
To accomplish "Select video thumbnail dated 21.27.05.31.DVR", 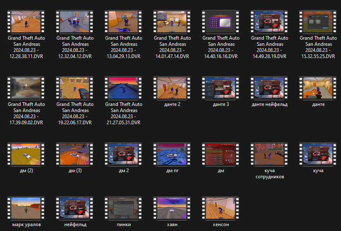I will point(123,88).
